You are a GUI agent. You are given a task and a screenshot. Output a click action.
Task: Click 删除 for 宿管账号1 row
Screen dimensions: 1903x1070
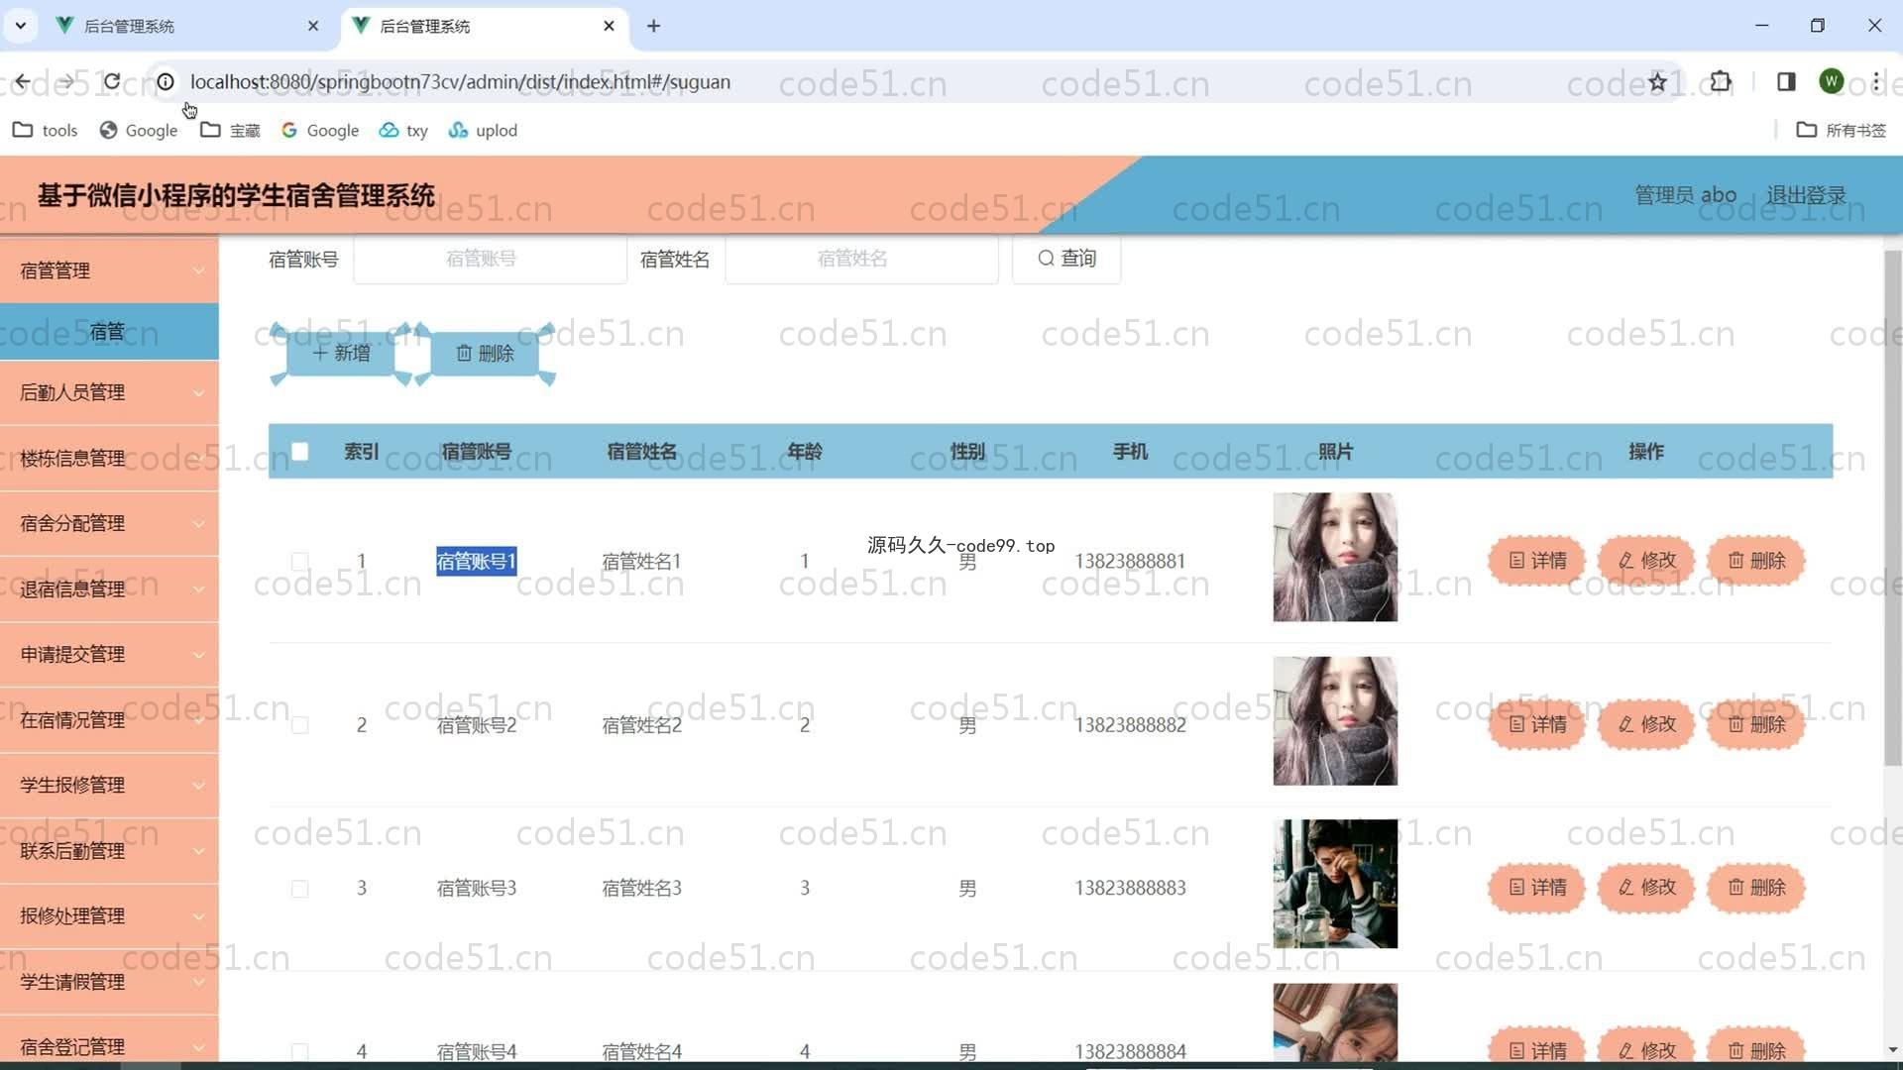coord(1756,561)
